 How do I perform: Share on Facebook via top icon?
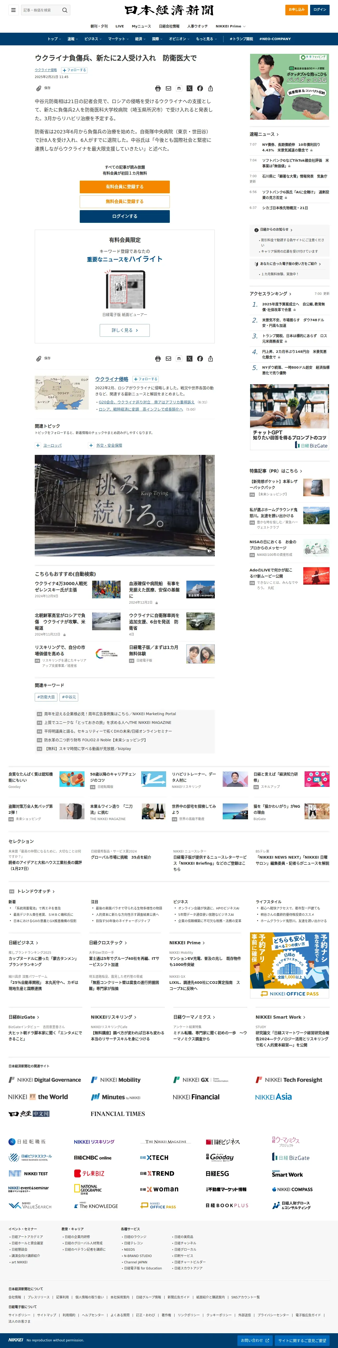click(x=200, y=88)
